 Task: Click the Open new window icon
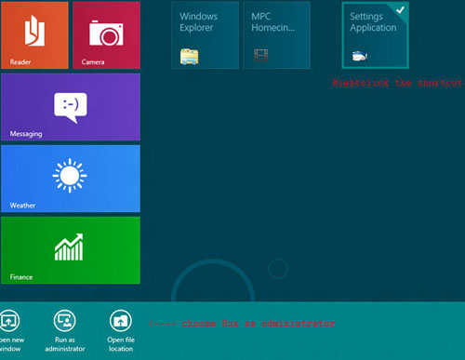coord(9,321)
